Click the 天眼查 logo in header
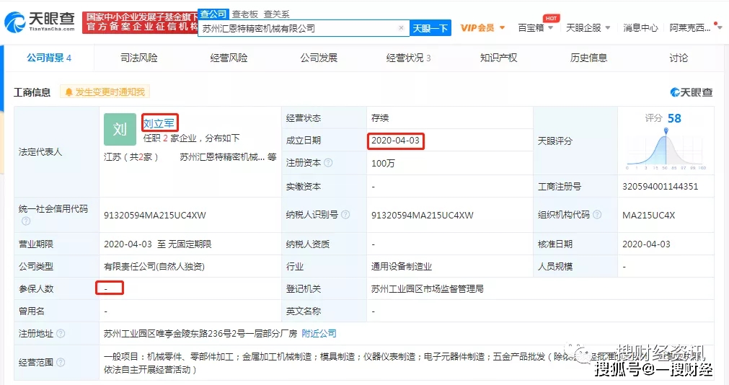Image resolution: width=729 pixels, height=385 pixels. point(40,22)
